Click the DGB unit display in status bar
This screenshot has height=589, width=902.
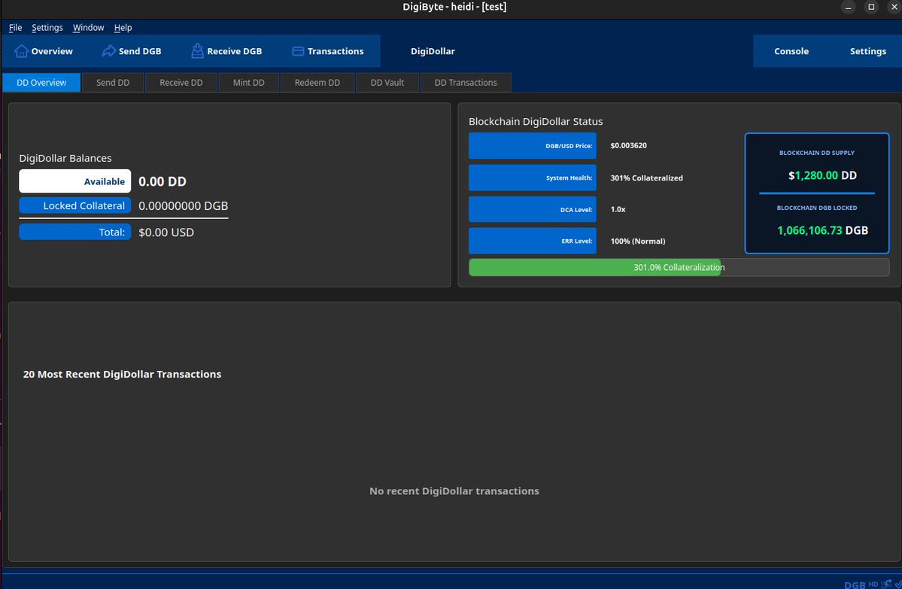click(x=855, y=585)
